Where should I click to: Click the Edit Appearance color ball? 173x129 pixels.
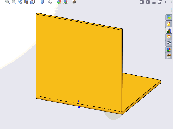(x=59, y=2)
